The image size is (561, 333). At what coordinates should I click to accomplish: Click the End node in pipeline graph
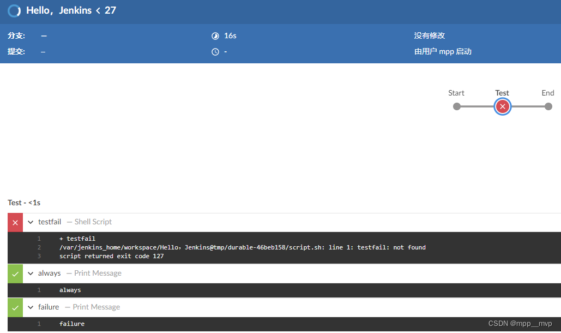[548, 106]
